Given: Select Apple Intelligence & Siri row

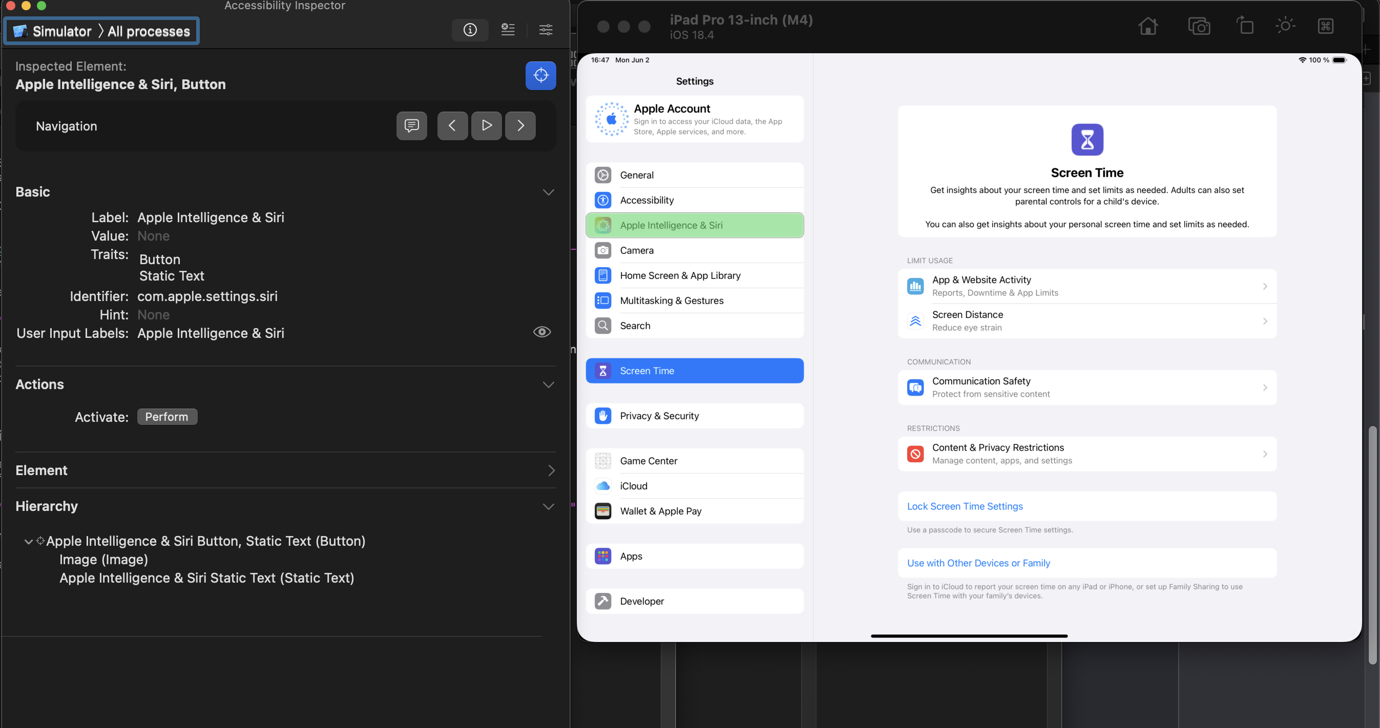Looking at the screenshot, I should click(x=694, y=225).
